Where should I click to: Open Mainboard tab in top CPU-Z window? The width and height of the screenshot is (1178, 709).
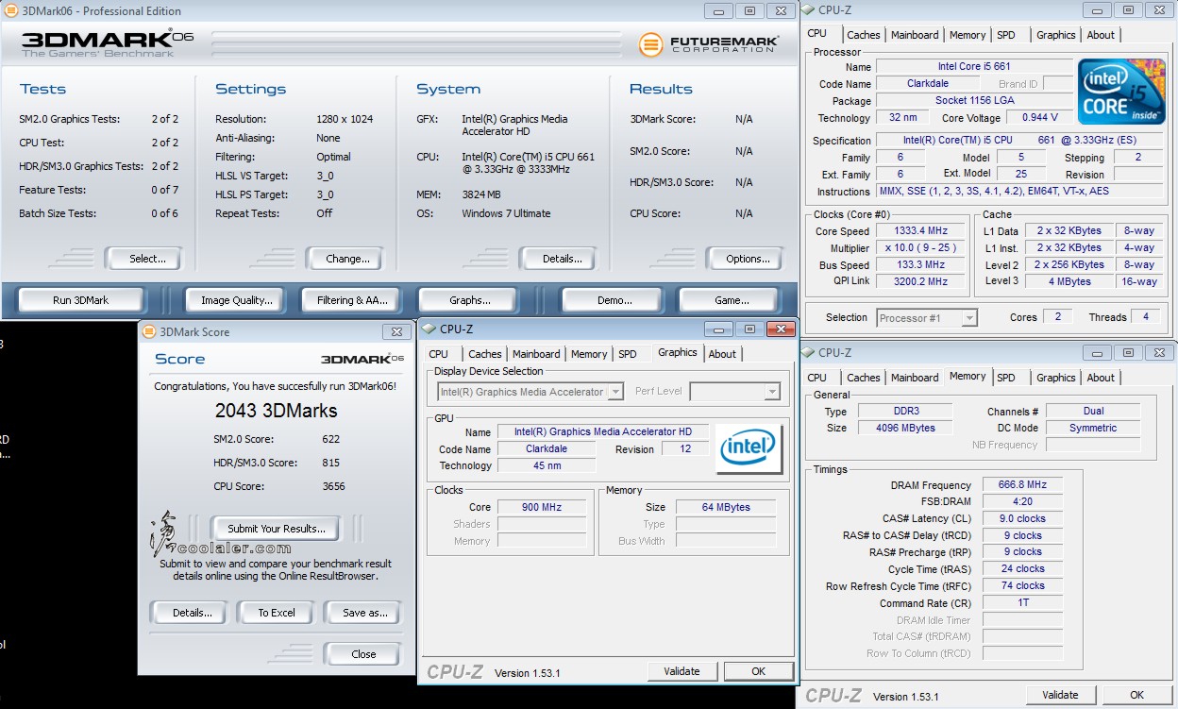915,35
